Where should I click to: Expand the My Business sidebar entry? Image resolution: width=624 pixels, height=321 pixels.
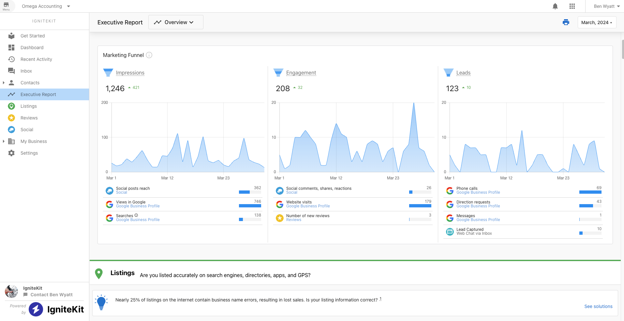click(3, 141)
